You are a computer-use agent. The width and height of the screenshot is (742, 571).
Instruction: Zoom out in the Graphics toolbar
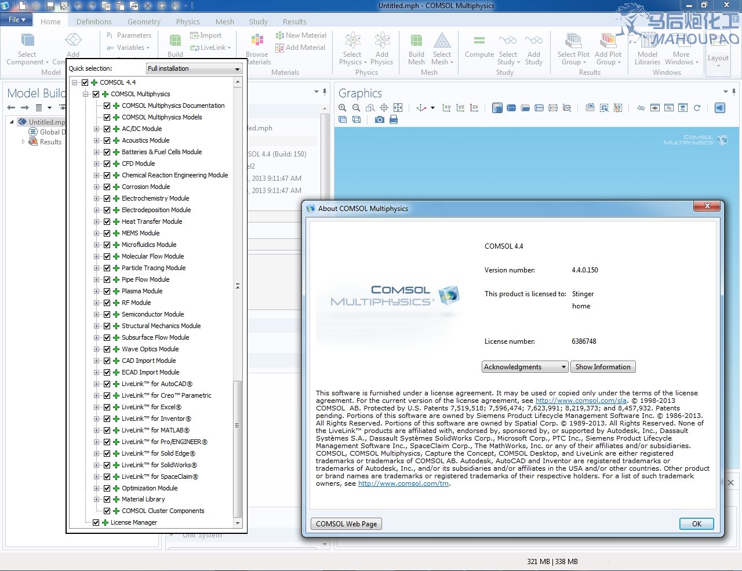pyautogui.click(x=357, y=108)
